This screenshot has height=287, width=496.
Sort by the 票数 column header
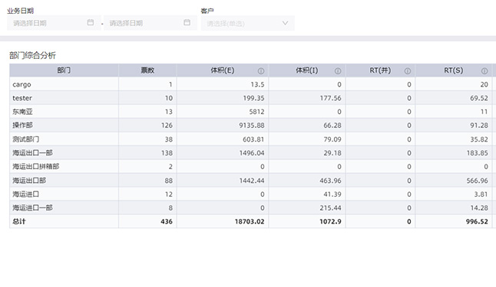[x=147, y=70]
